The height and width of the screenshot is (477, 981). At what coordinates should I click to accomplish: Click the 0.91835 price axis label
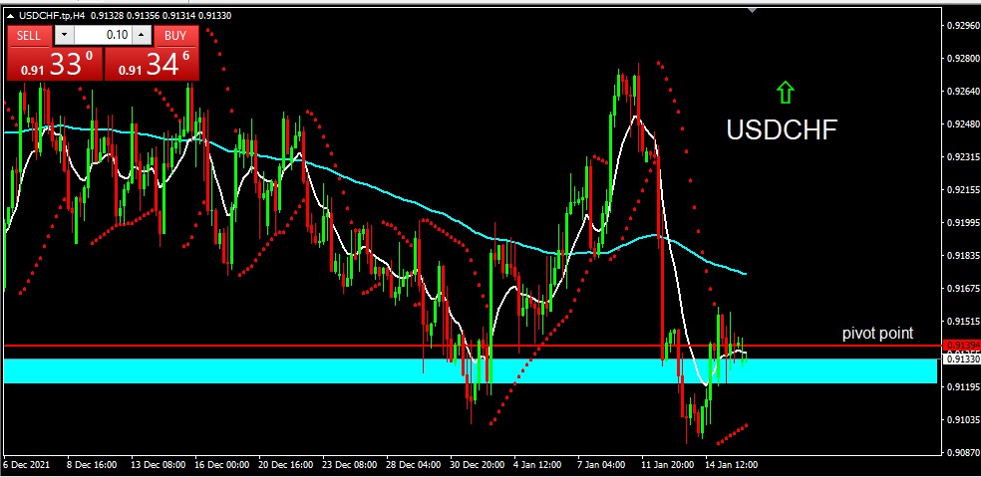click(x=962, y=256)
